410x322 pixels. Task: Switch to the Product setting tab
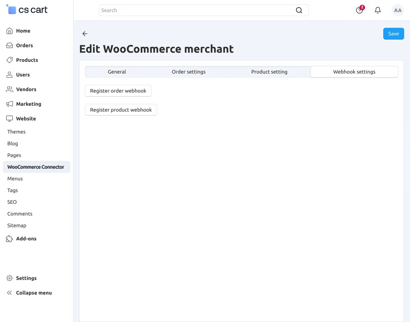(269, 72)
